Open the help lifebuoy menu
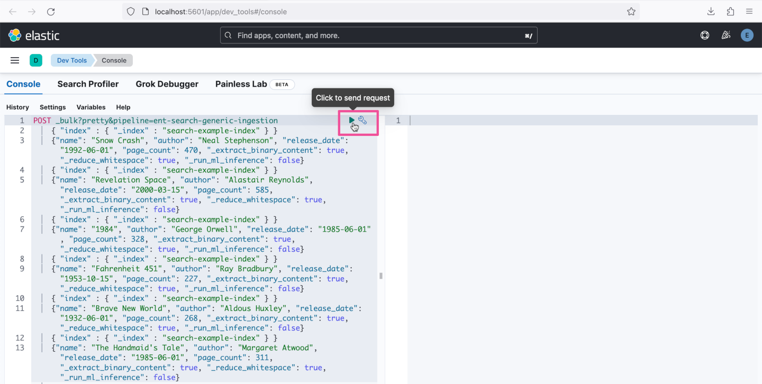Screen dimensions: 762x384 click(x=705, y=35)
